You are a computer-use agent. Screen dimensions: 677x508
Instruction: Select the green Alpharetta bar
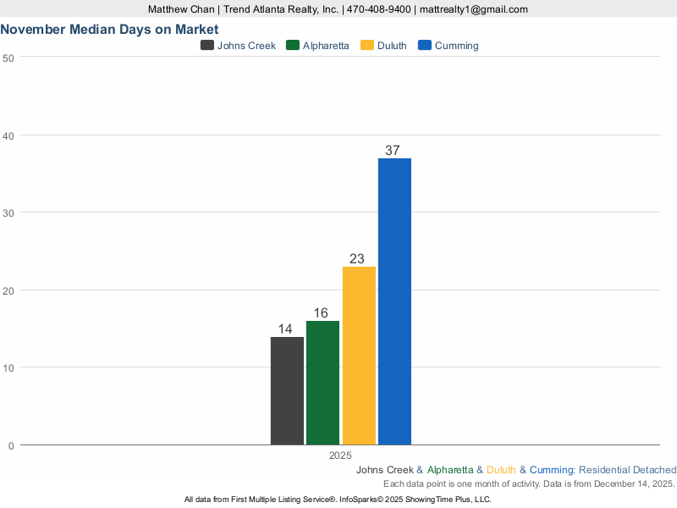pyautogui.click(x=322, y=383)
